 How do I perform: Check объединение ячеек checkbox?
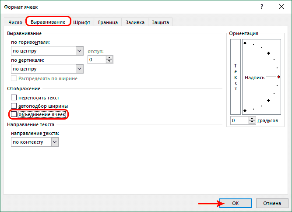click(x=14, y=114)
